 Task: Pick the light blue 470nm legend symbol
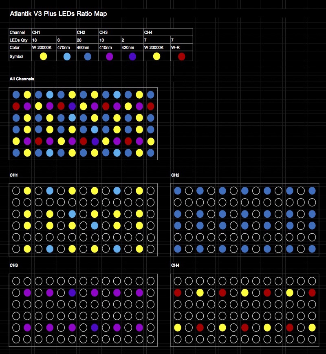[67, 56]
